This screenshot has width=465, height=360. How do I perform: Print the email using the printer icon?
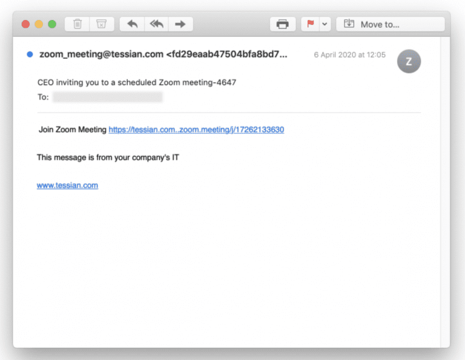[282, 24]
